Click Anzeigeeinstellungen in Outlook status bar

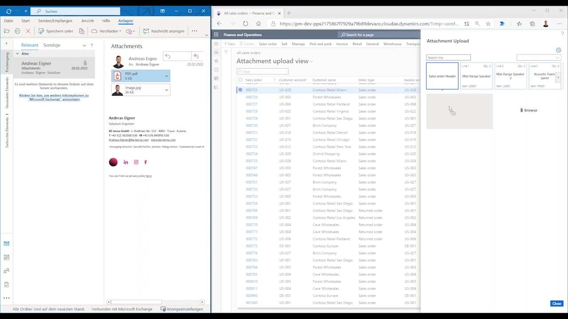182,309
